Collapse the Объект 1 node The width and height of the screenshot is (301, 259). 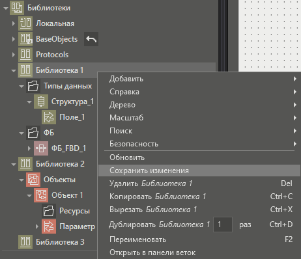[x=29, y=195]
